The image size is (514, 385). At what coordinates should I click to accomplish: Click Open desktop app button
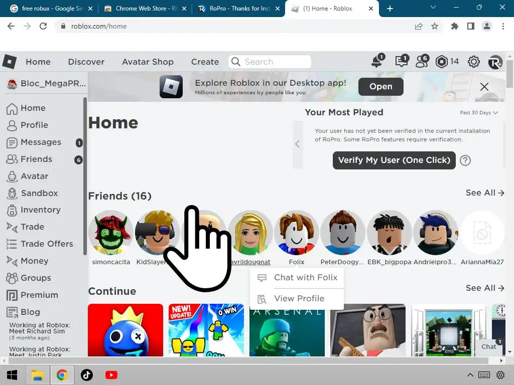coord(381,87)
